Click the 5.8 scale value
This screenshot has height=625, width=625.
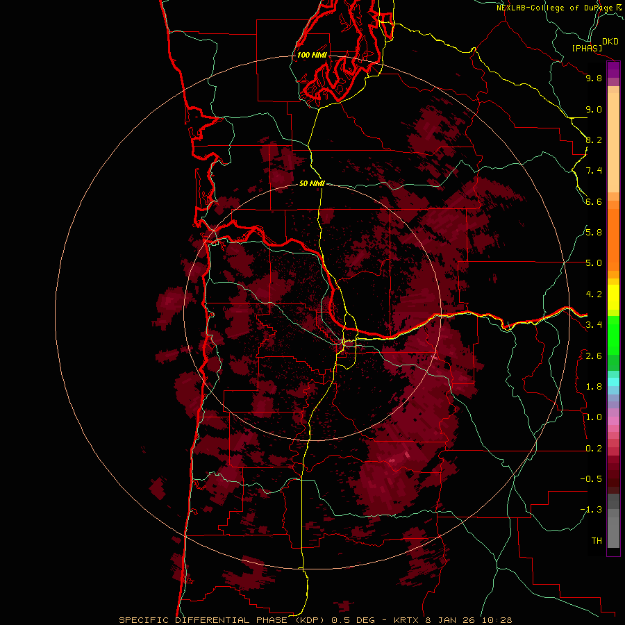[x=594, y=233]
